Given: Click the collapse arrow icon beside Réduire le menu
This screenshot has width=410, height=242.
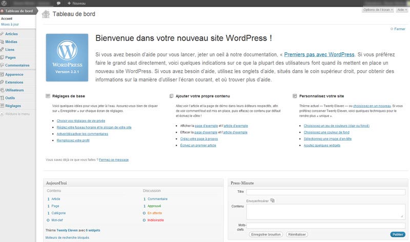Looking at the screenshot, I should click(x=2, y=114).
